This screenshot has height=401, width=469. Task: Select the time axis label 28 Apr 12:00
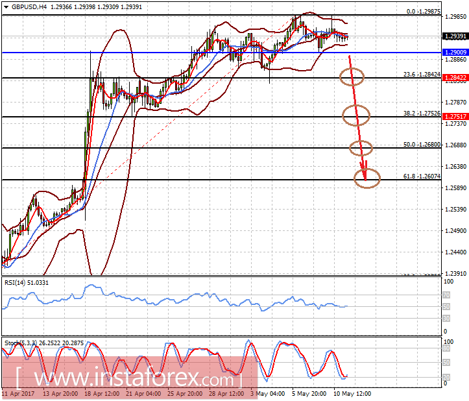click(x=226, y=393)
